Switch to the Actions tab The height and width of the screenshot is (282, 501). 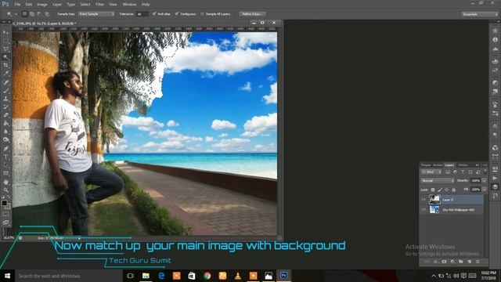pyautogui.click(x=438, y=165)
